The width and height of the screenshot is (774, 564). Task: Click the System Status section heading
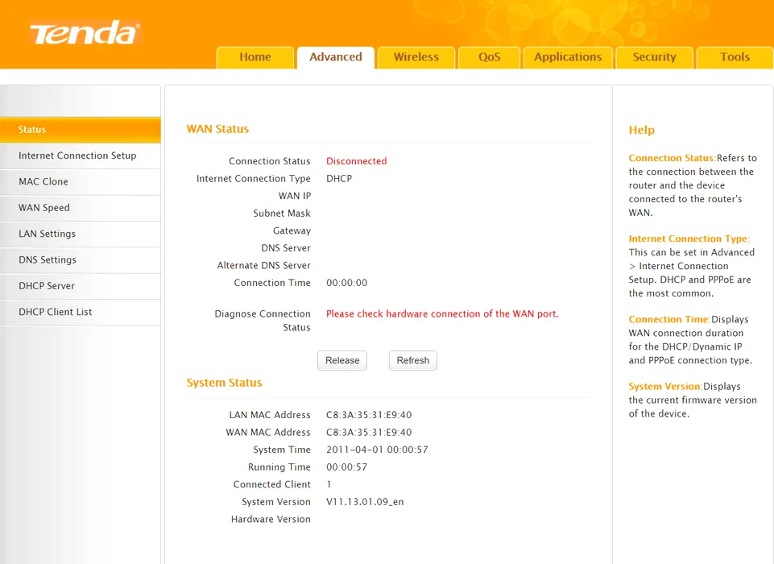(224, 383)
